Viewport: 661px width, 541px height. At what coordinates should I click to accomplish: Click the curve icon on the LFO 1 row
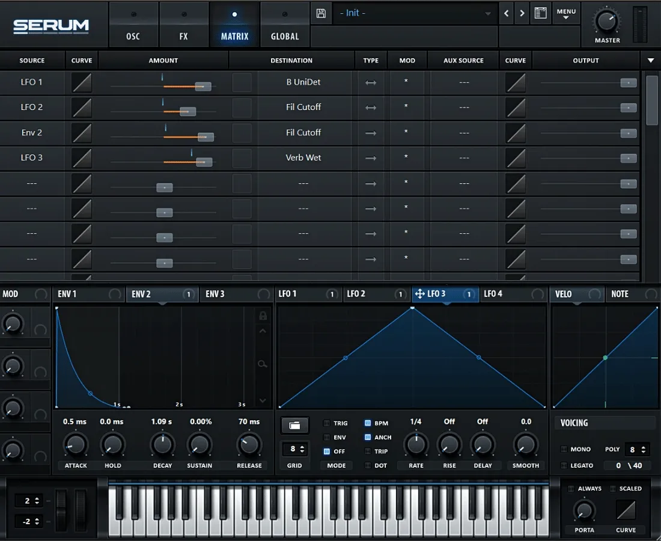81,82
